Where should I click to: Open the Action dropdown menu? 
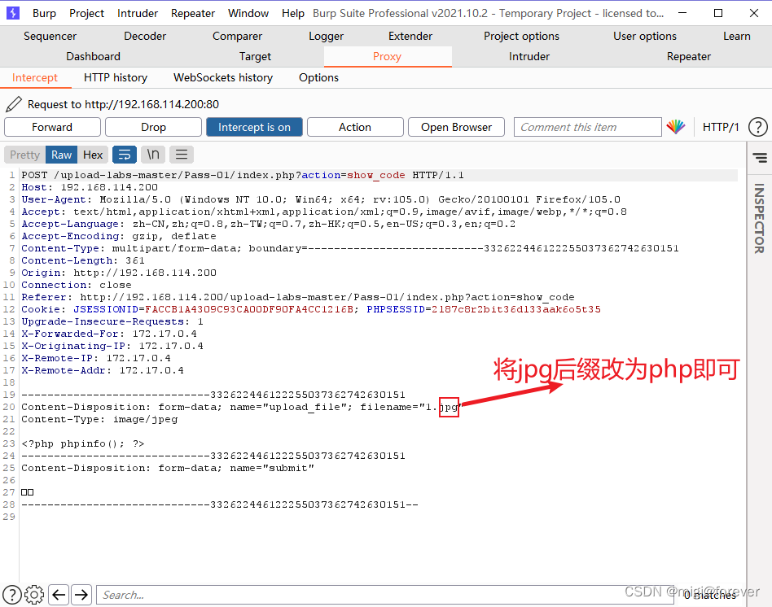(355, 127)
